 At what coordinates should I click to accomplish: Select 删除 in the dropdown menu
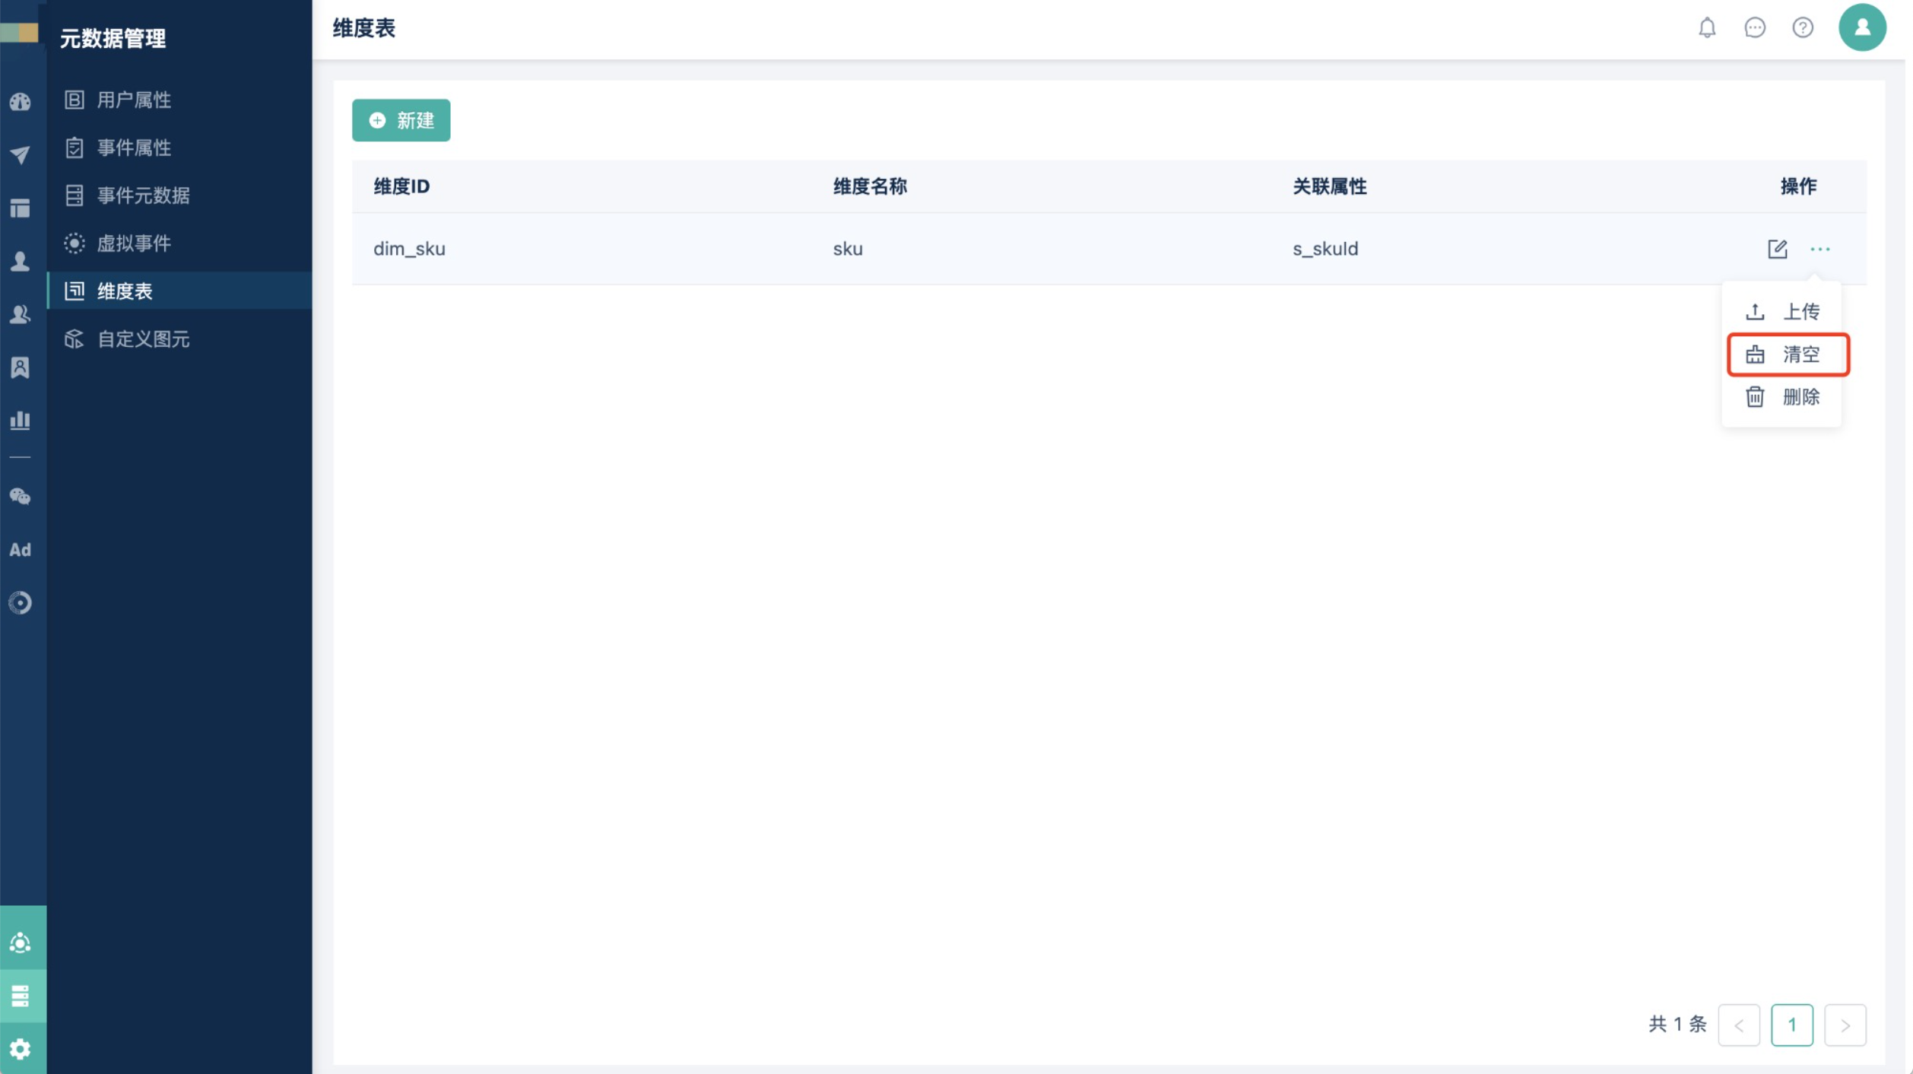point(1781,396)
